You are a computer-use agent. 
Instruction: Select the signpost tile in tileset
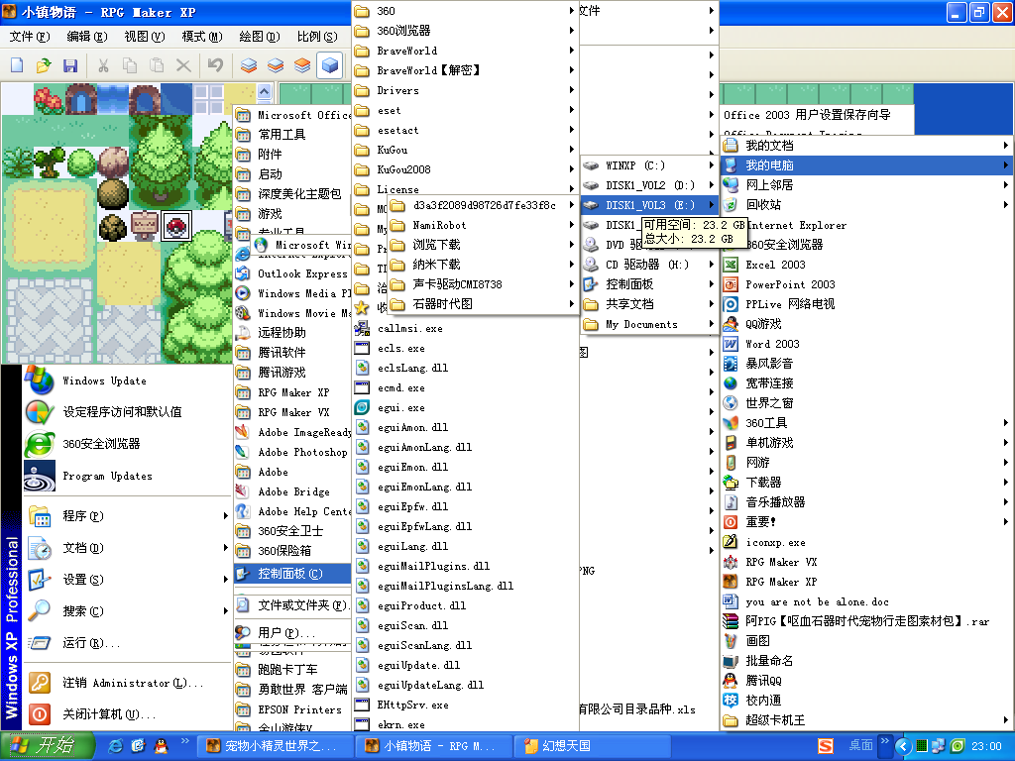[145, 226]
